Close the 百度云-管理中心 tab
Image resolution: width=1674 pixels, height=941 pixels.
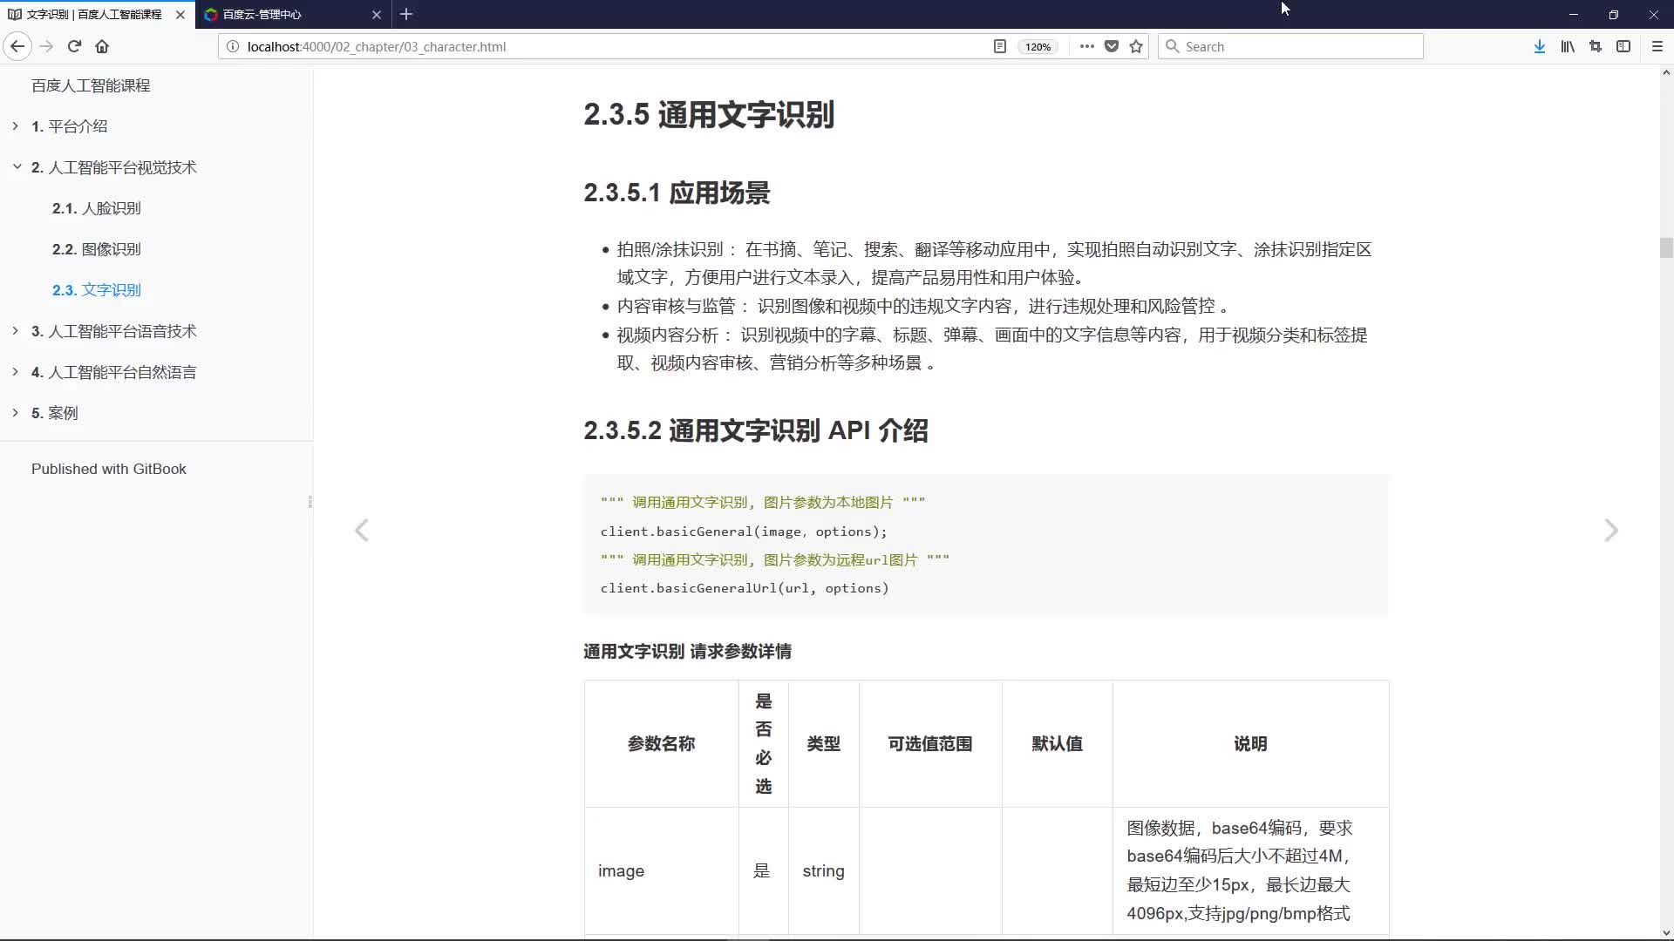(377, 15)
